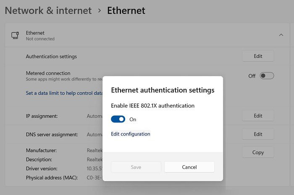Collapse the Ethernet section chevron
This screenshot has width=294, height=195.
281,35
